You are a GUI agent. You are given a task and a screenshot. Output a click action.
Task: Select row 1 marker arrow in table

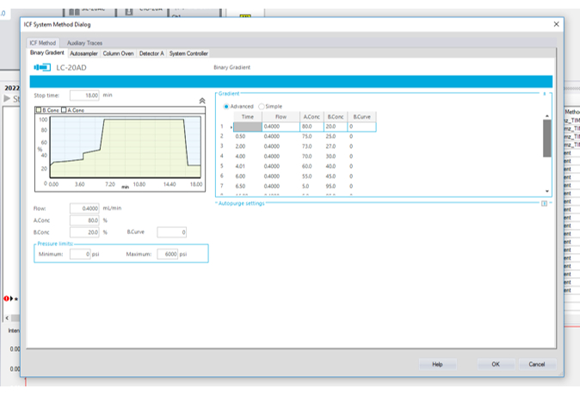click(x=231, y=127)
